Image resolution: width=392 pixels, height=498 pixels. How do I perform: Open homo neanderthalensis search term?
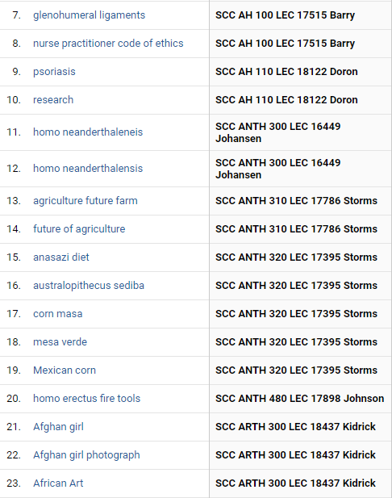tap(88, 169)
